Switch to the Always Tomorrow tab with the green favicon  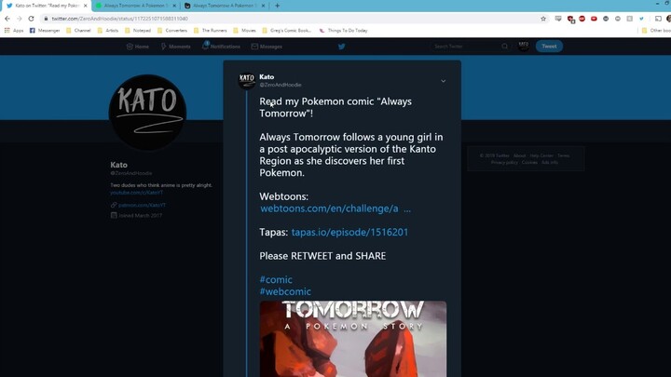pyautogui.click(x=136, y=6)
